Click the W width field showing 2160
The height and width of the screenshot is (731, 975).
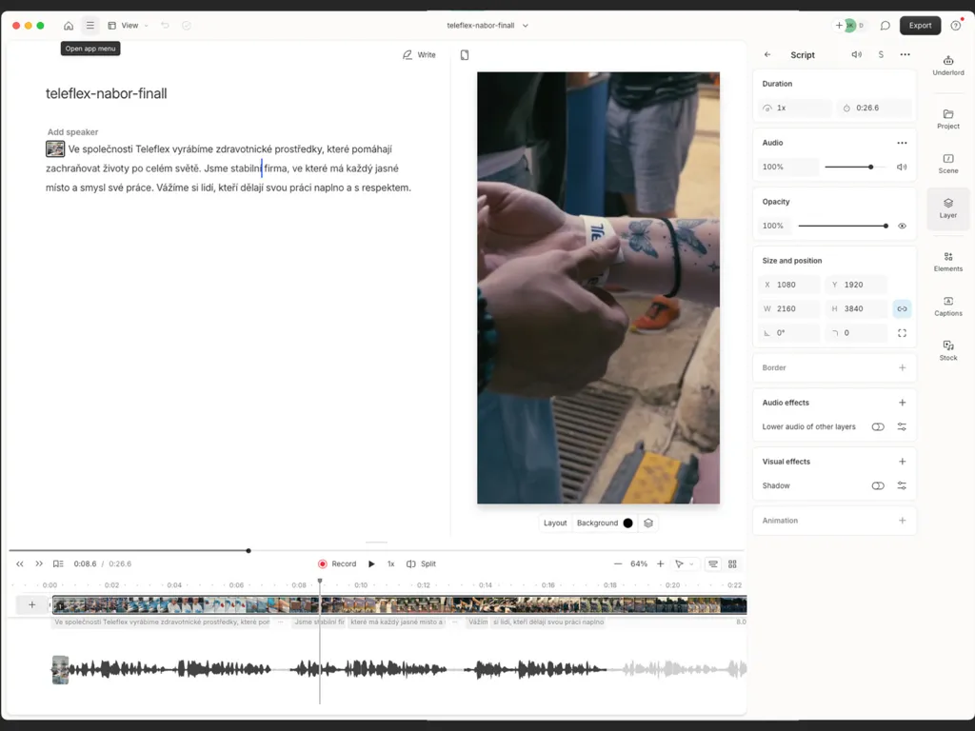788,308
